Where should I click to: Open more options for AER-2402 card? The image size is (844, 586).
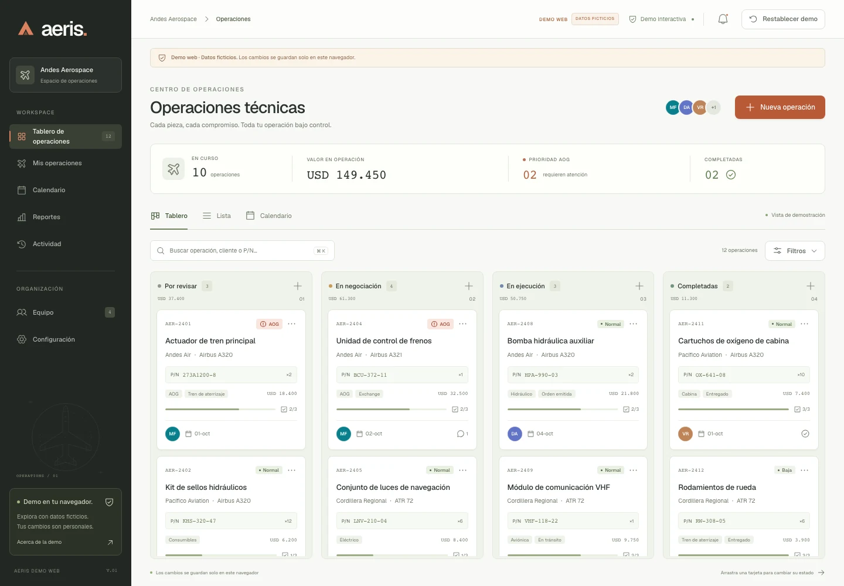[x=292, y=471]
